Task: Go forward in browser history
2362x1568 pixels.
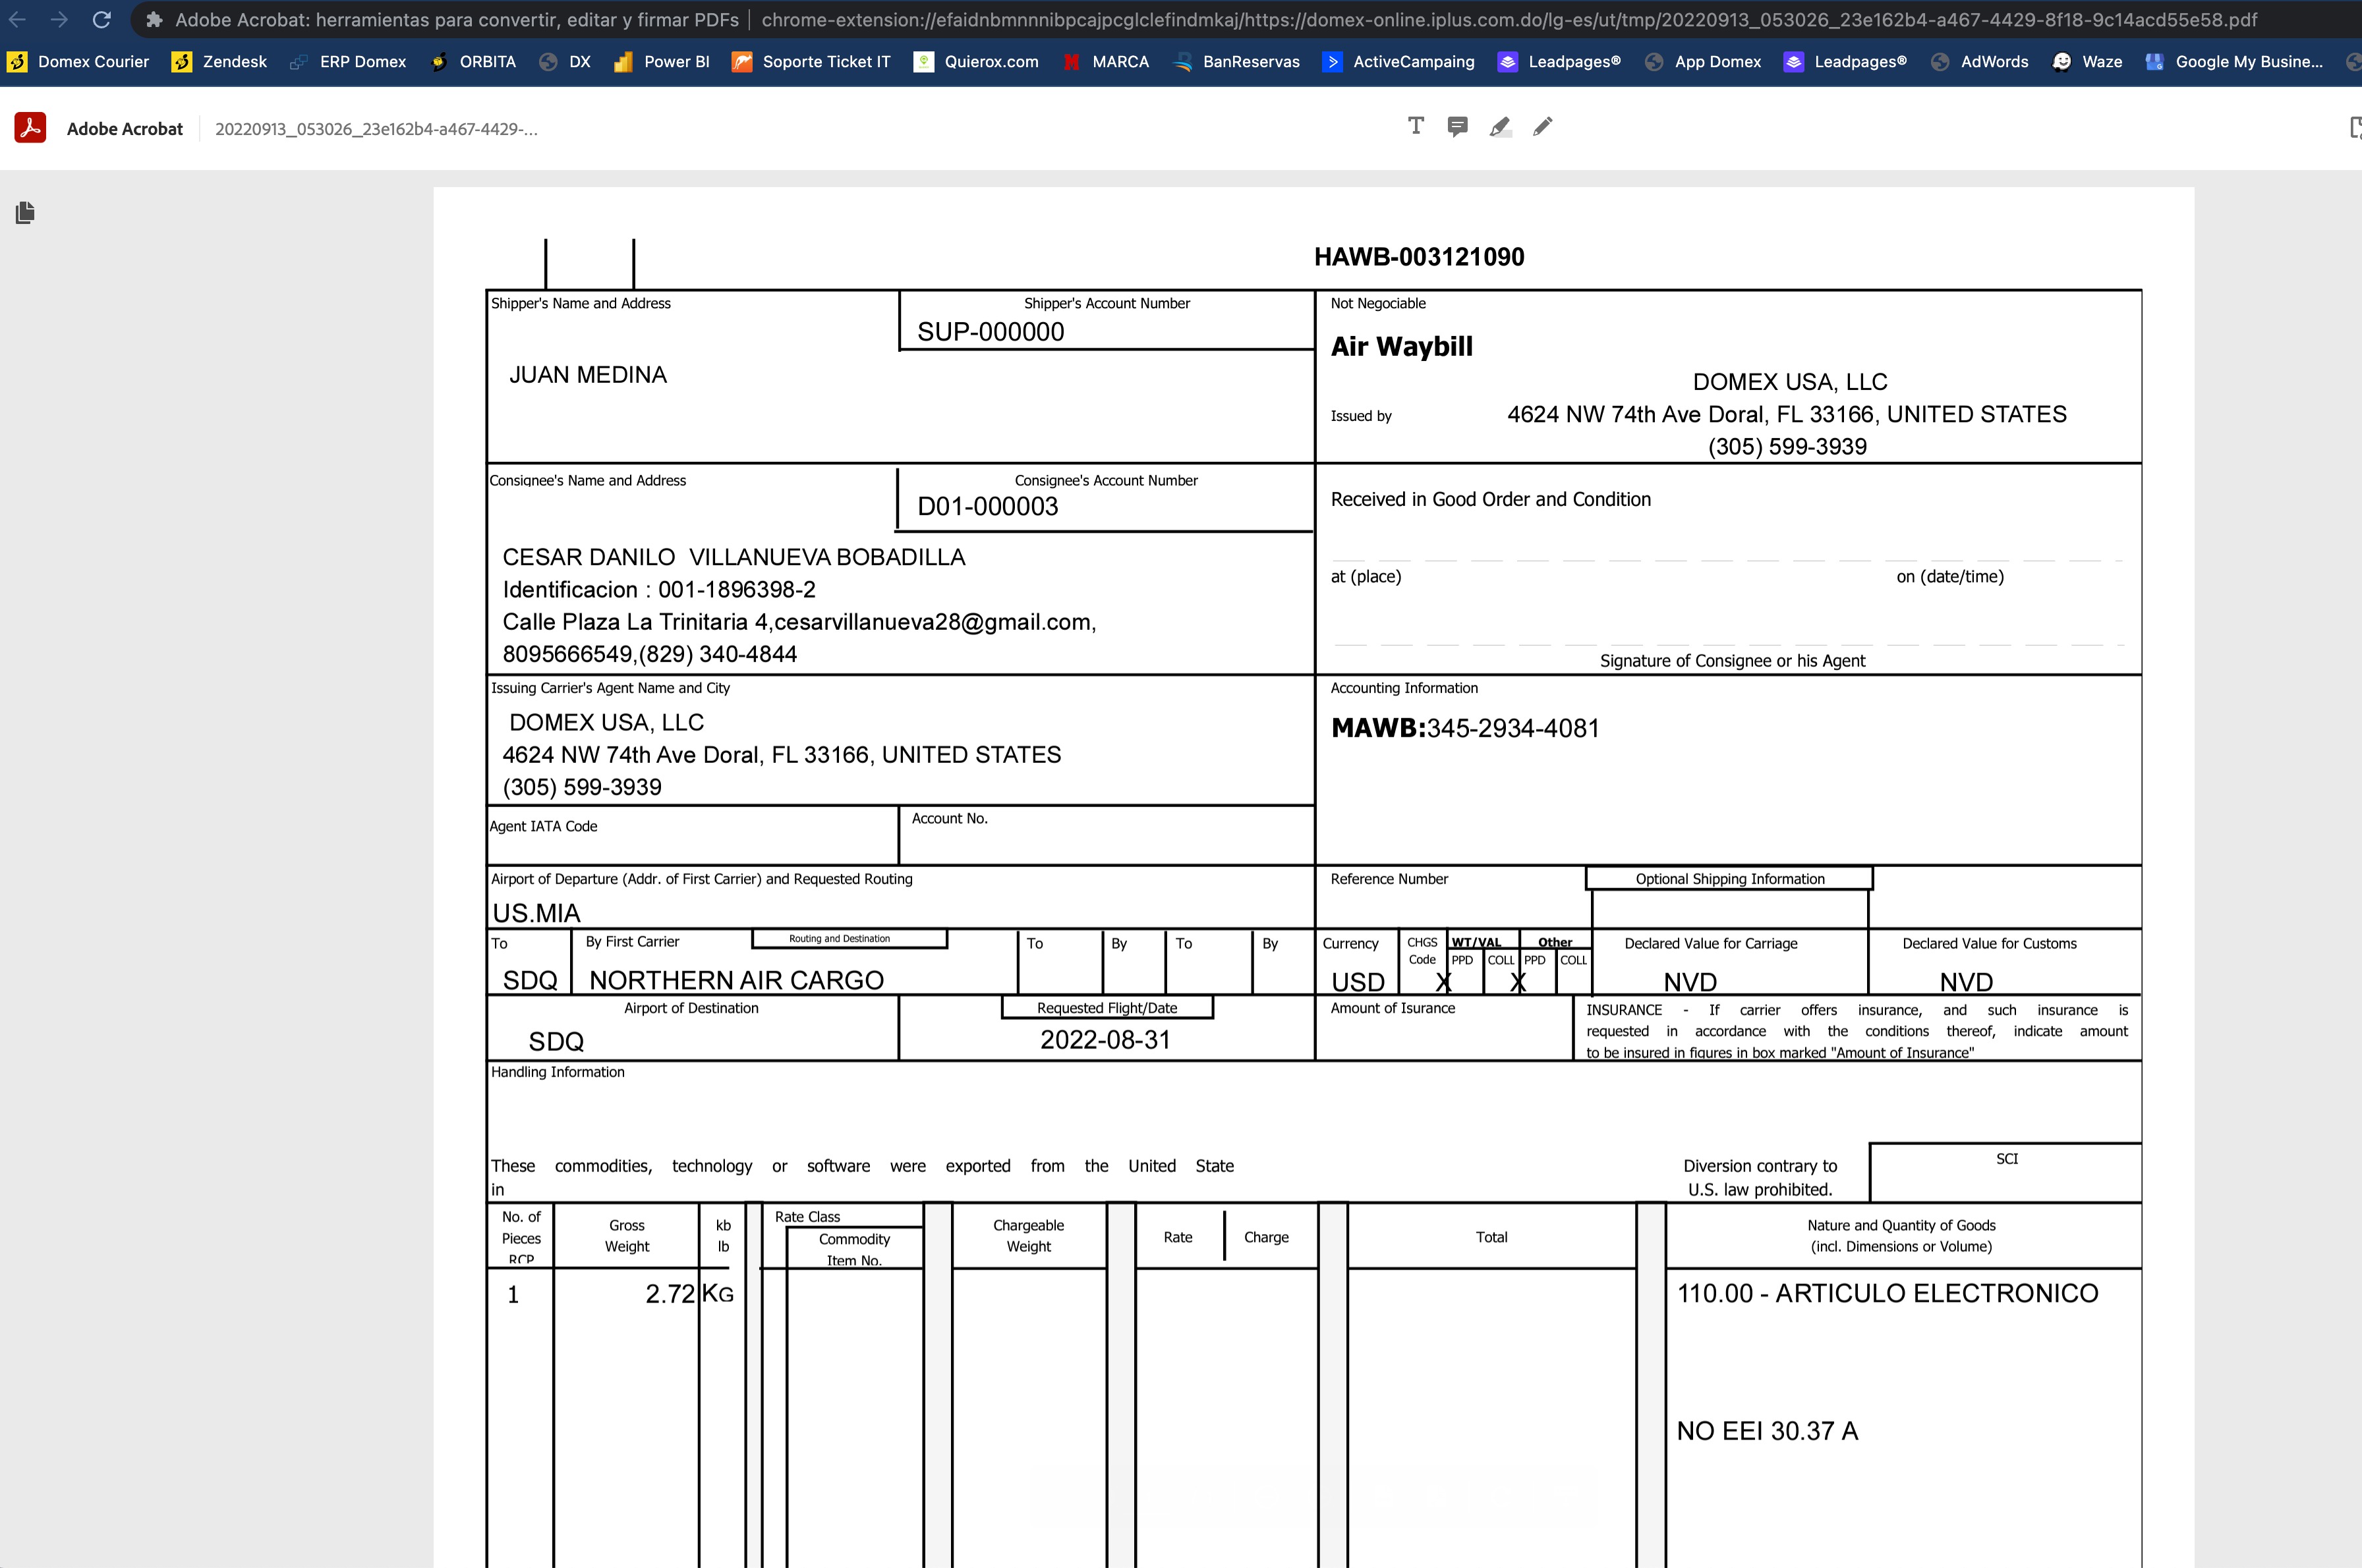Action: click(x=59, y=19)
